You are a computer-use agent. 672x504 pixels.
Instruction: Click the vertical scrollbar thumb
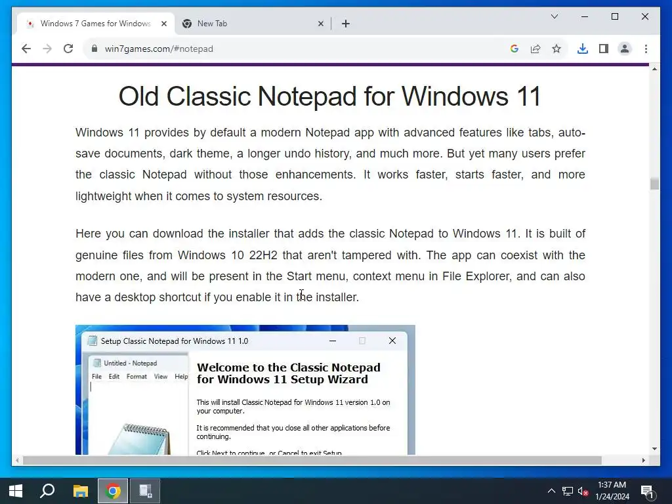click(654, 184)
